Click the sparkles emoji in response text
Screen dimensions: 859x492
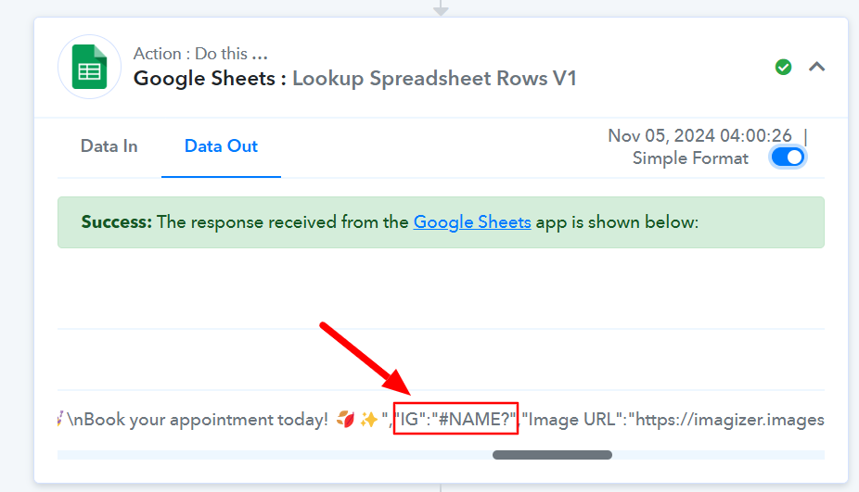(x=368, y=419)
